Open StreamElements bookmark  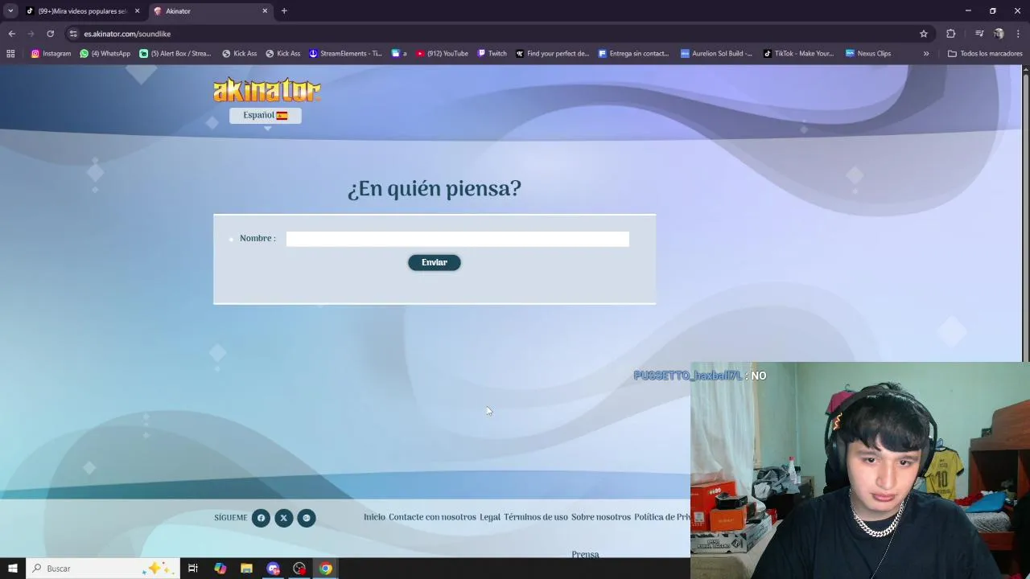click(345, 54)
